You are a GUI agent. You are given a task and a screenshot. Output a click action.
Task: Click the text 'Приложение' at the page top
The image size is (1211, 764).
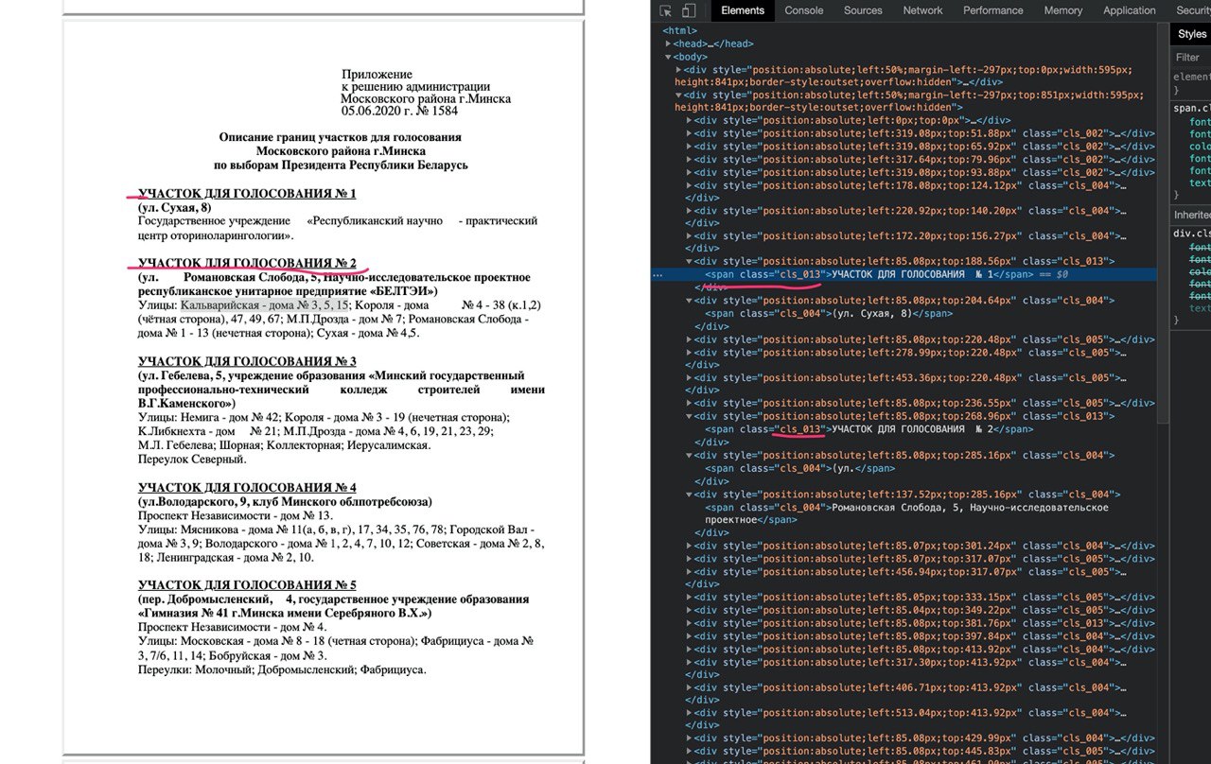[x=377, y=74]
